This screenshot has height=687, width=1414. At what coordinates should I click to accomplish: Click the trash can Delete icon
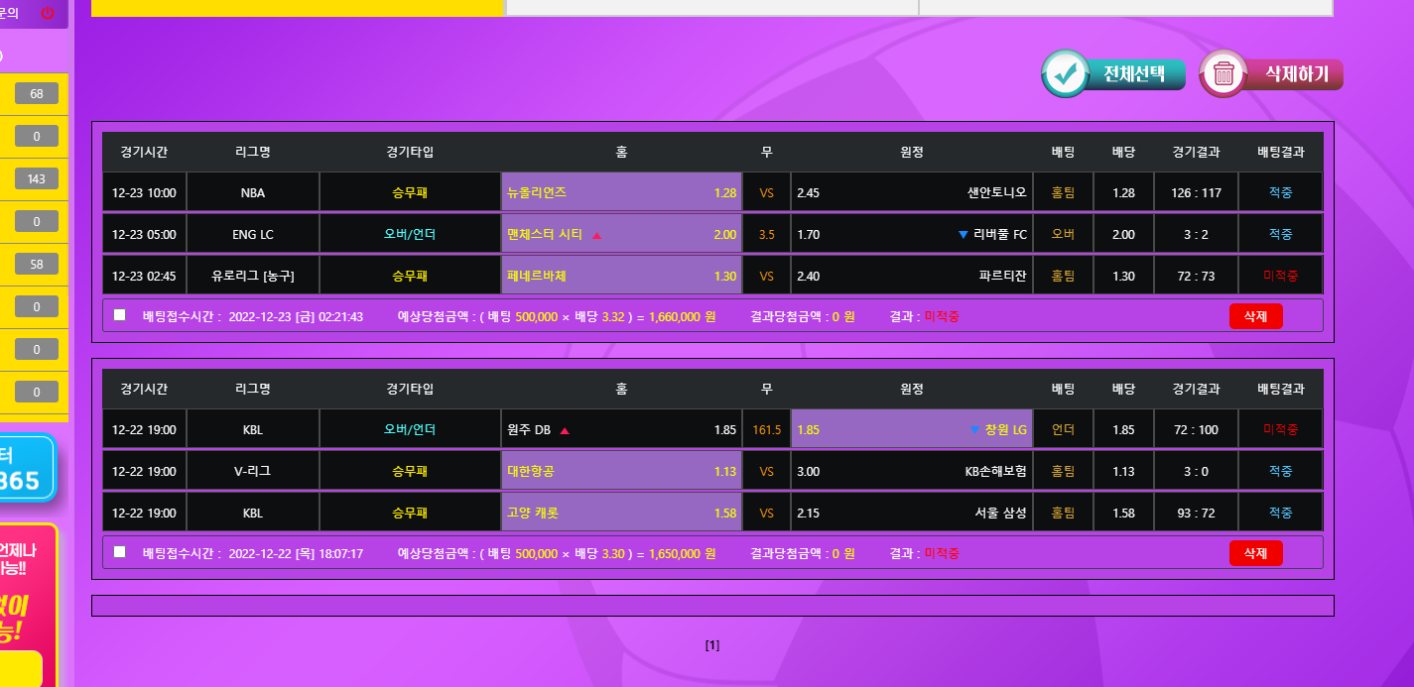tap(1223, 74)
